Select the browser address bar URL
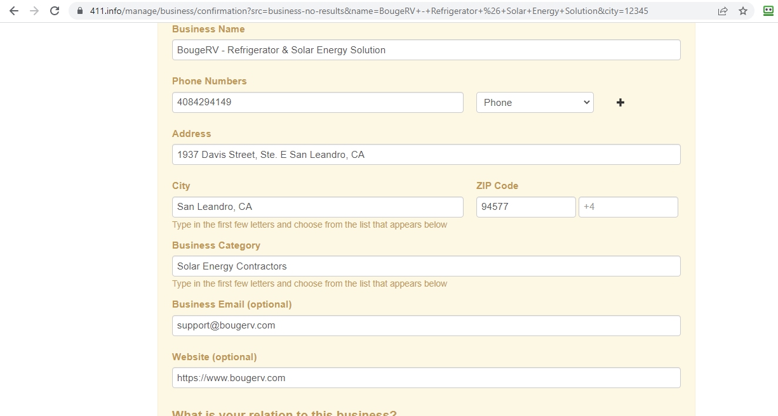This screenshot has width=778, height=416. pos(368,11)
